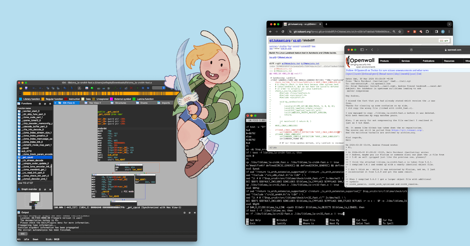Open zoom magnifier icon in Chrome address bar

394,32
